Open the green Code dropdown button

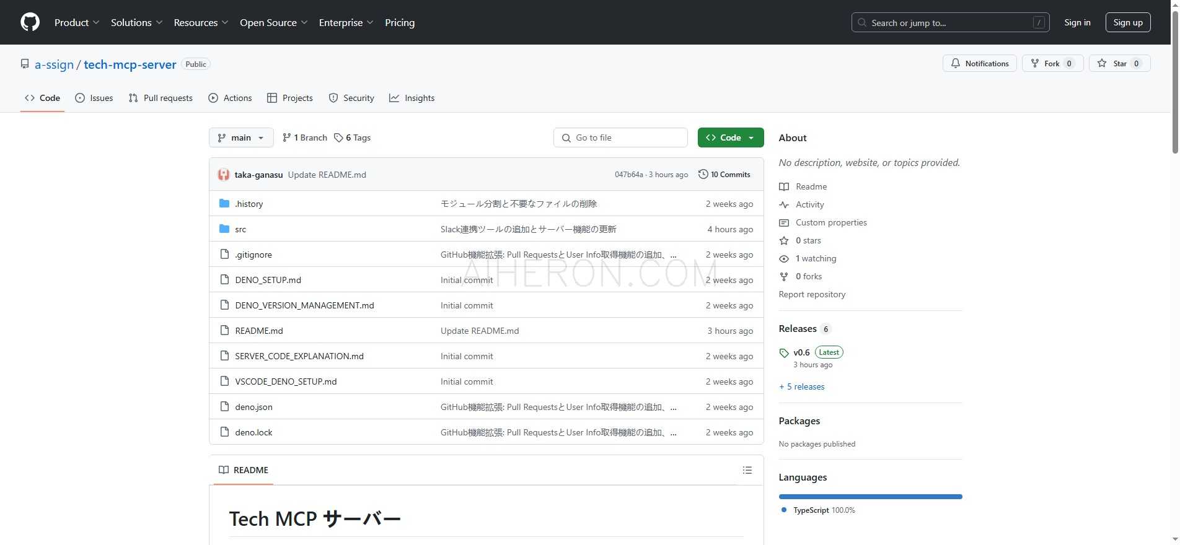point(731,137)
